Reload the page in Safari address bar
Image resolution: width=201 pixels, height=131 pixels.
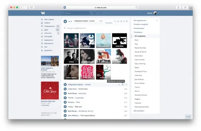[136, 7]
